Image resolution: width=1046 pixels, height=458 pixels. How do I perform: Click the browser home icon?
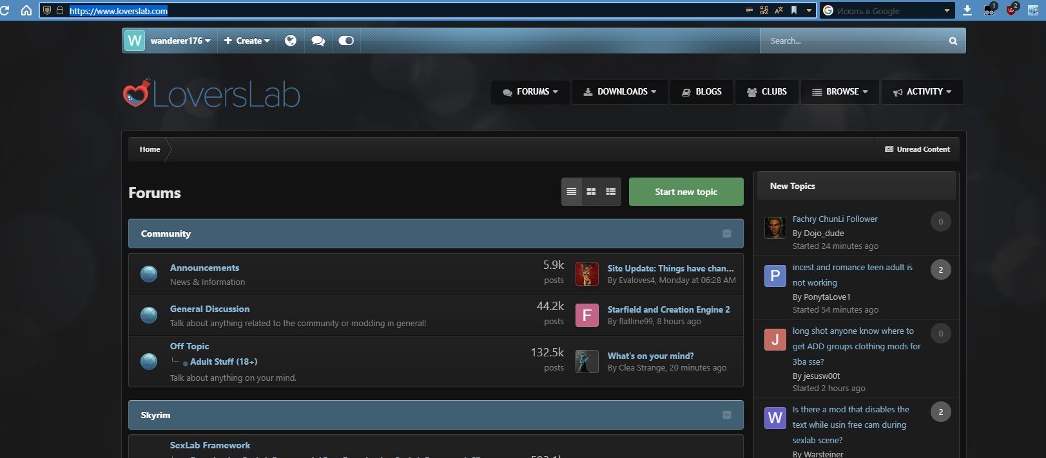tap(26, 10)
